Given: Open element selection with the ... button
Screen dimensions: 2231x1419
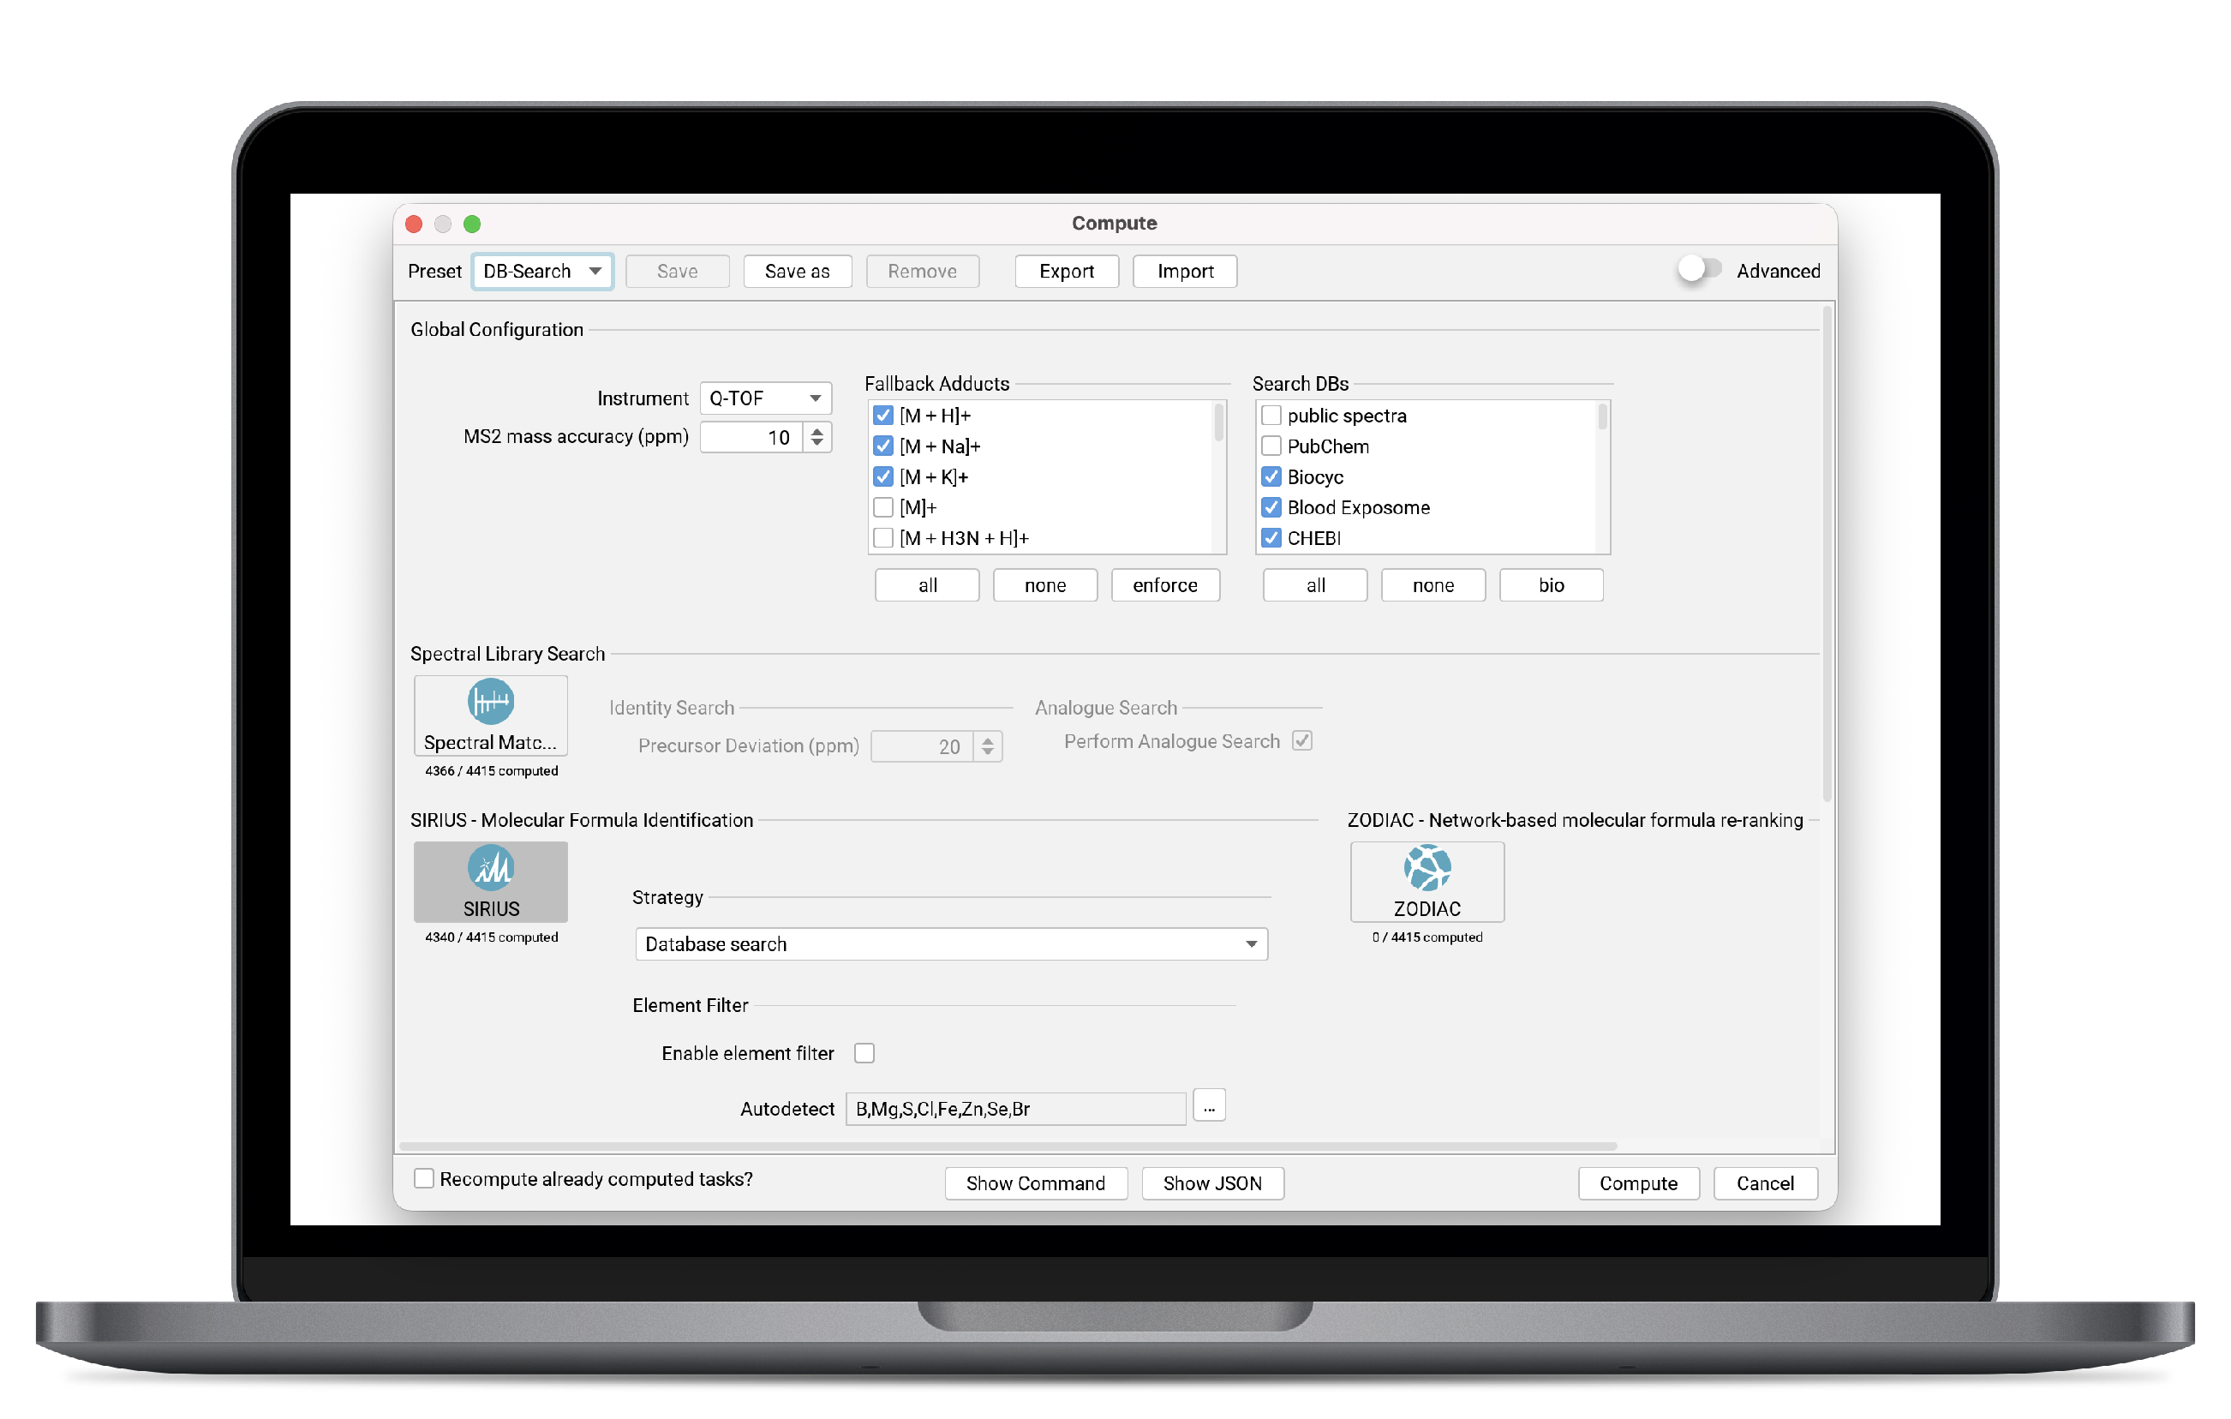Looking at the screenshot, I should click(1209, 1105).
